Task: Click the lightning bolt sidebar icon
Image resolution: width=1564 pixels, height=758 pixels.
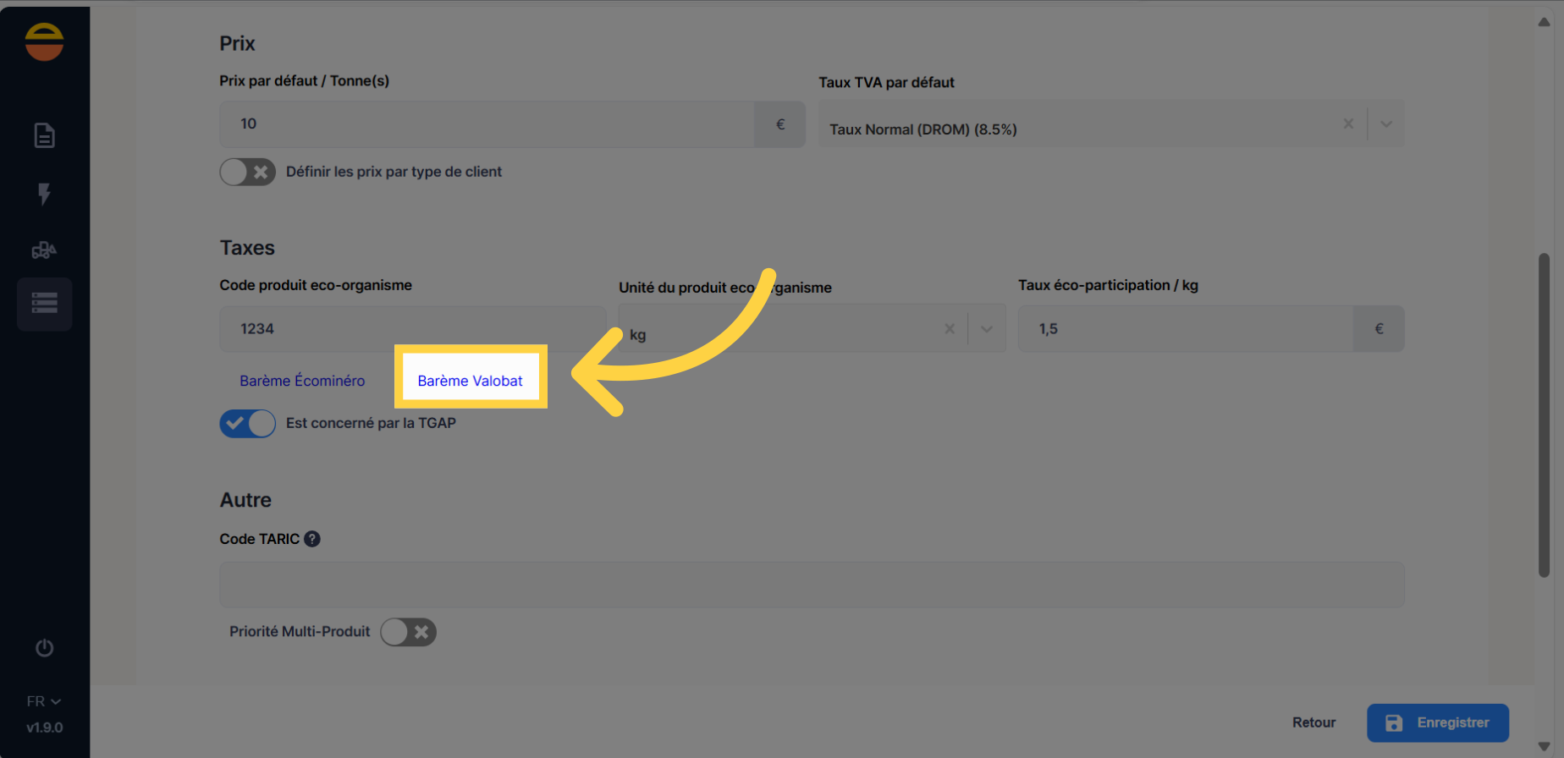Action: (44, 194)
